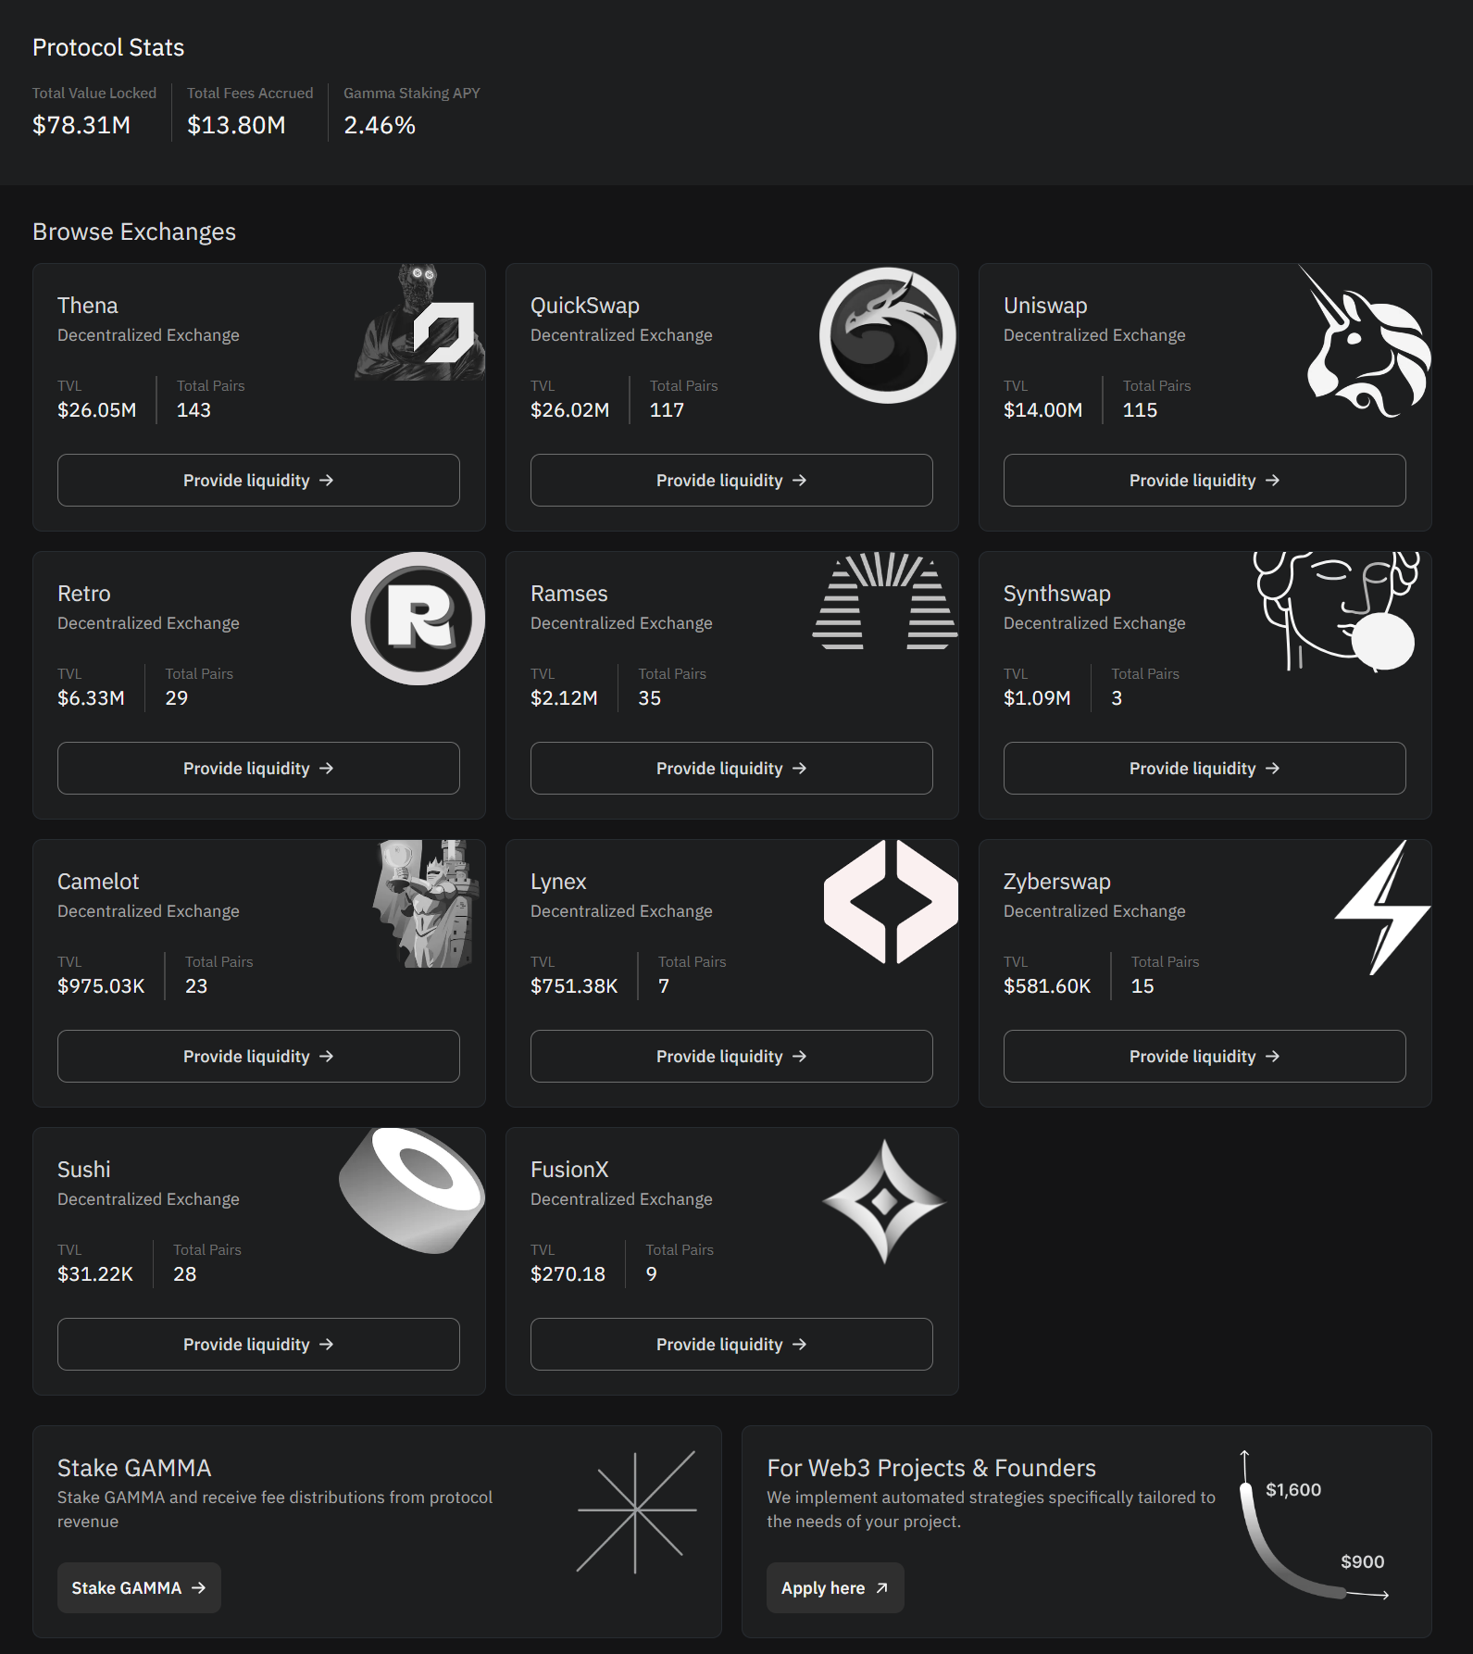1473x1654 pixels.
Task: Click the 2.46% Gamma Staking APY value
Action: [x=380, y=125]
